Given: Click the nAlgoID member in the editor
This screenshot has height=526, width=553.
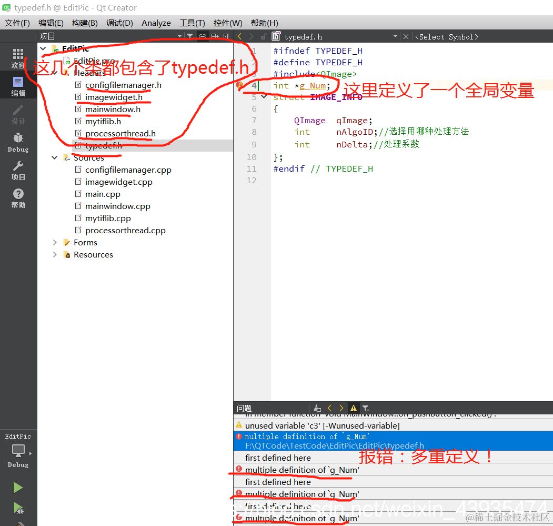Looking at the screenshot, I should click(x=355, y=132).
